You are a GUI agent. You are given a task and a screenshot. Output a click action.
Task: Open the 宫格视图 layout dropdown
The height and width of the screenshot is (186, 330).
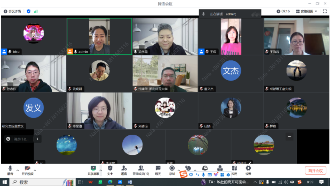pyautogui.click(x=307, y=11)
